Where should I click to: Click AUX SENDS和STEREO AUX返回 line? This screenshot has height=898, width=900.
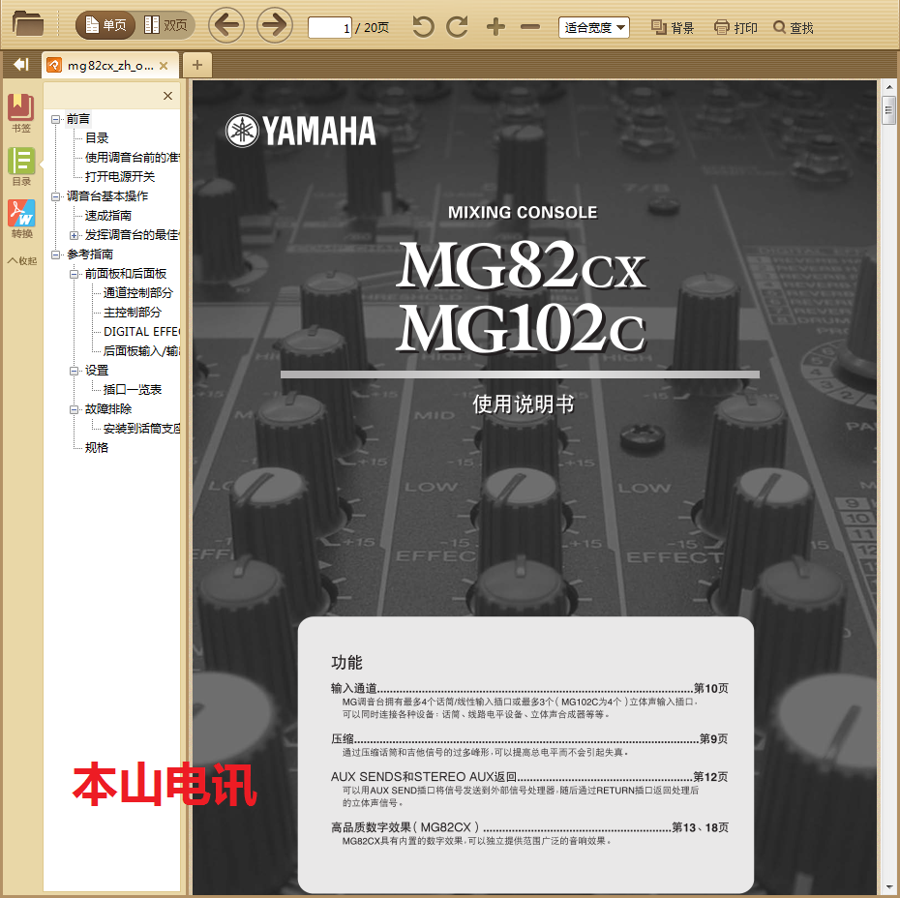click(x=529, y=777)
